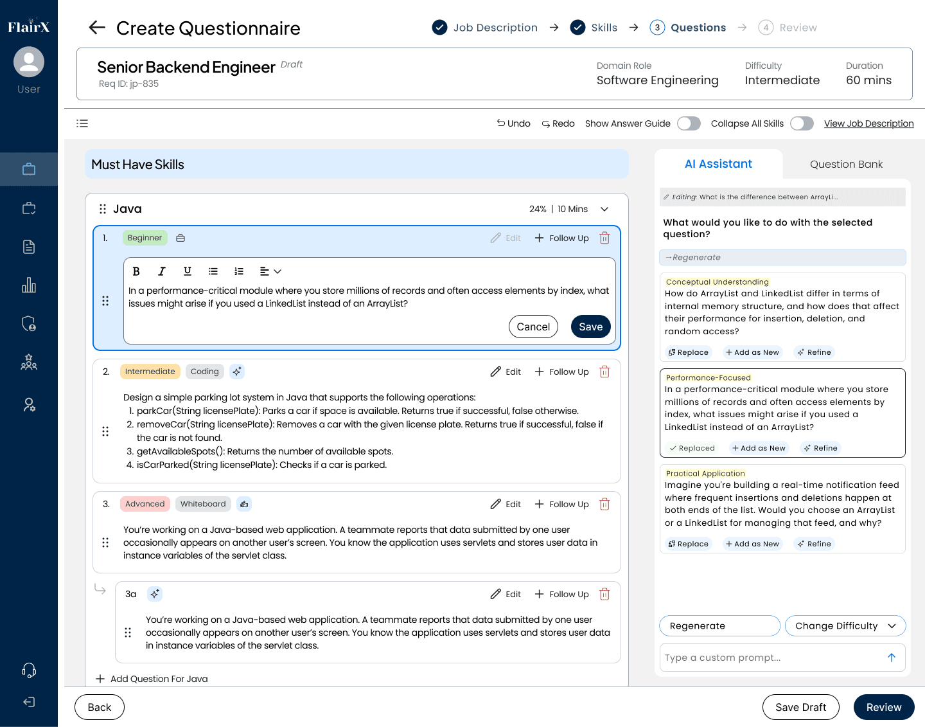Replace with Conceptual Understanding suggestion
This screenshot has height=727, width=925.
pos(689,352)
